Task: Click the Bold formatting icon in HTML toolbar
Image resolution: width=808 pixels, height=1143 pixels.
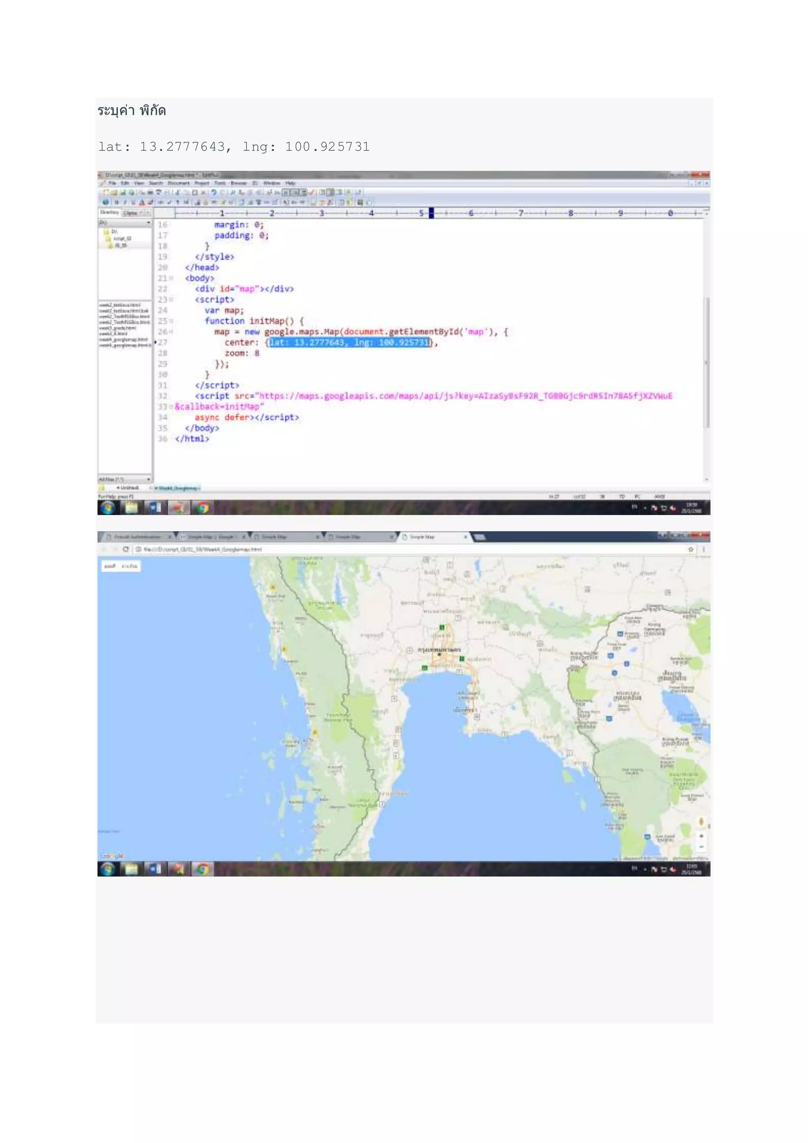Action: [x=116, y=202]
